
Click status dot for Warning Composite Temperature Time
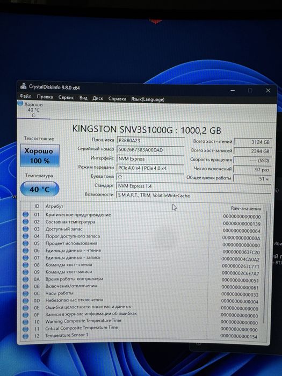pos(26,322)
